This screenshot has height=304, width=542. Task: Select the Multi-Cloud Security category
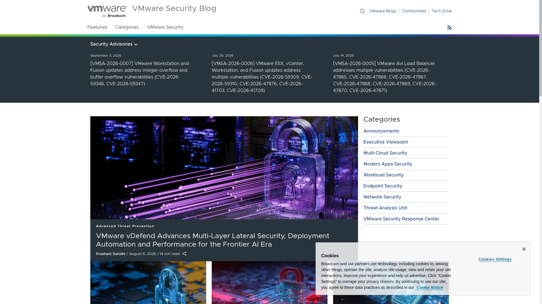click(x=385, y=153)
